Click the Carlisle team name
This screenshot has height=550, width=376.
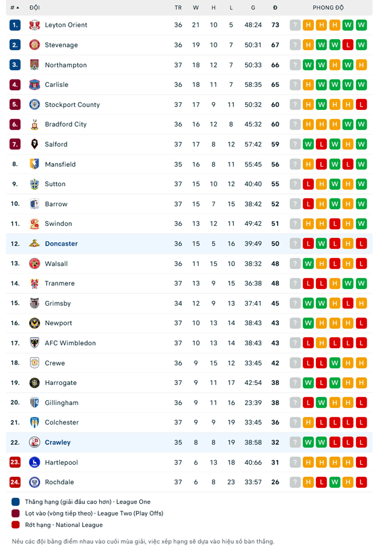tap(56, 84)
